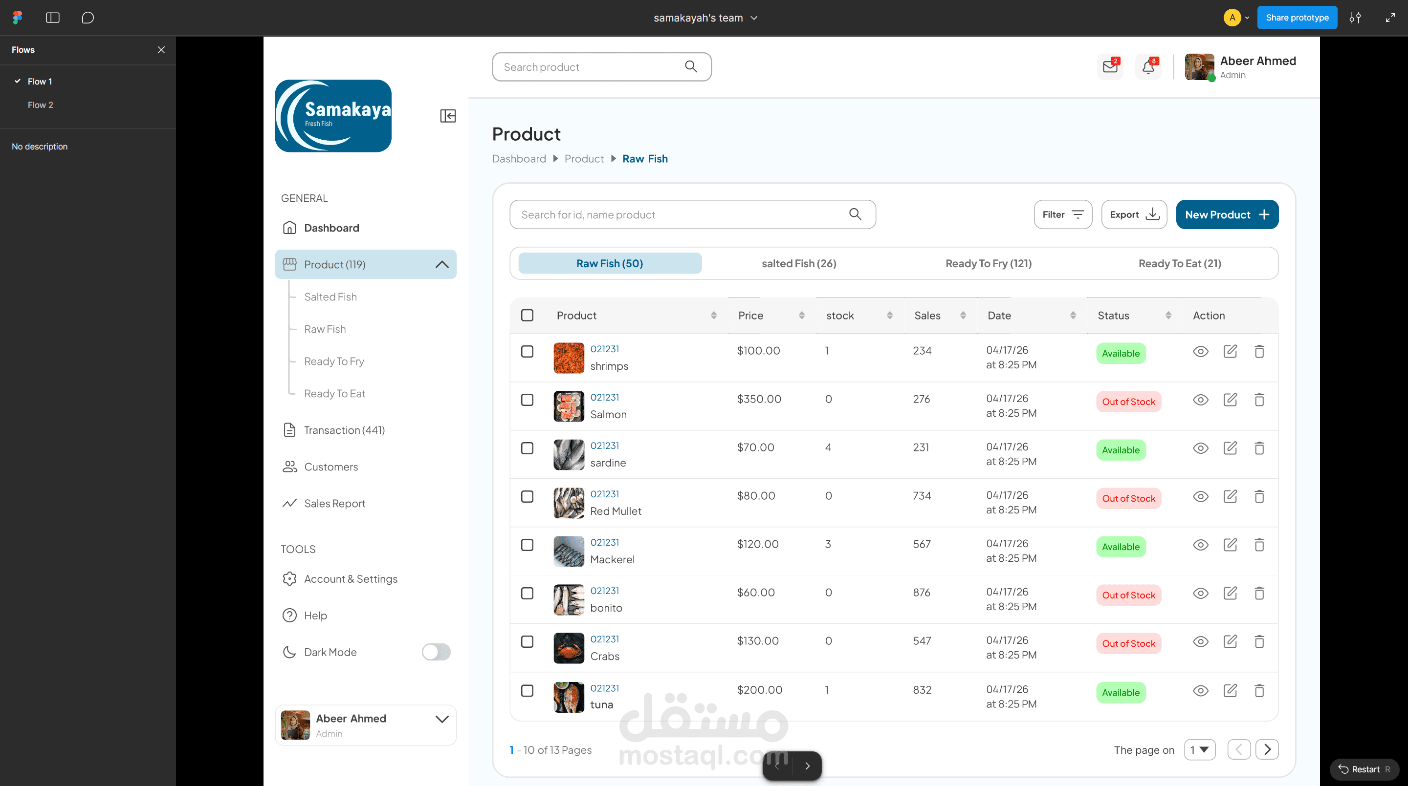Check the Mackerel row checkbox

click(x=527, y=545)
